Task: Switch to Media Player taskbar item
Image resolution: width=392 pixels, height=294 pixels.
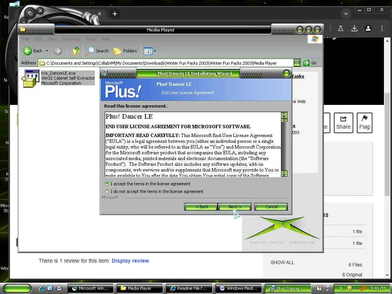Action: point(139,288)
